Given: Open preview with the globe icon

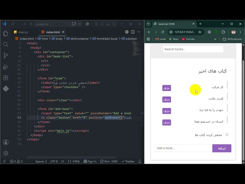Looking at the screenshot, I should click(x=127, y=32).
